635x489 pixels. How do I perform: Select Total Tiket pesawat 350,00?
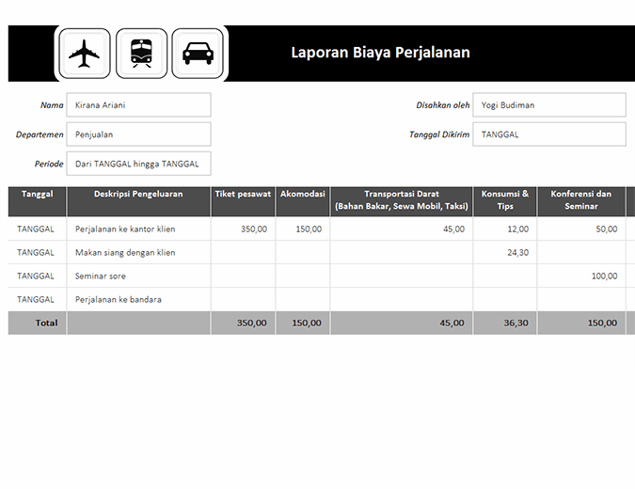click(243, 323)
